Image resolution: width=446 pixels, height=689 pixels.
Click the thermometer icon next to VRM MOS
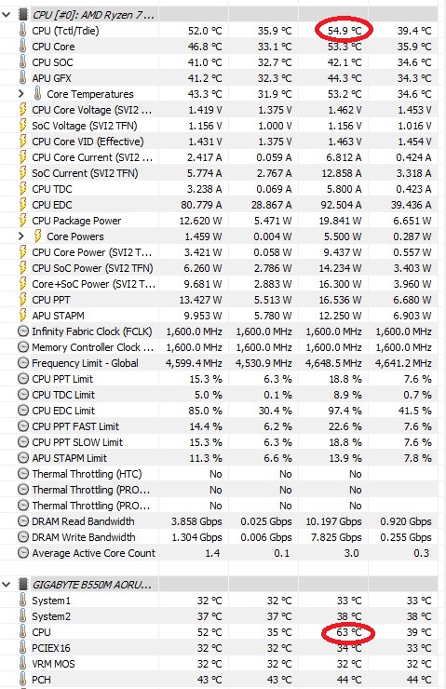click(22, 664)
